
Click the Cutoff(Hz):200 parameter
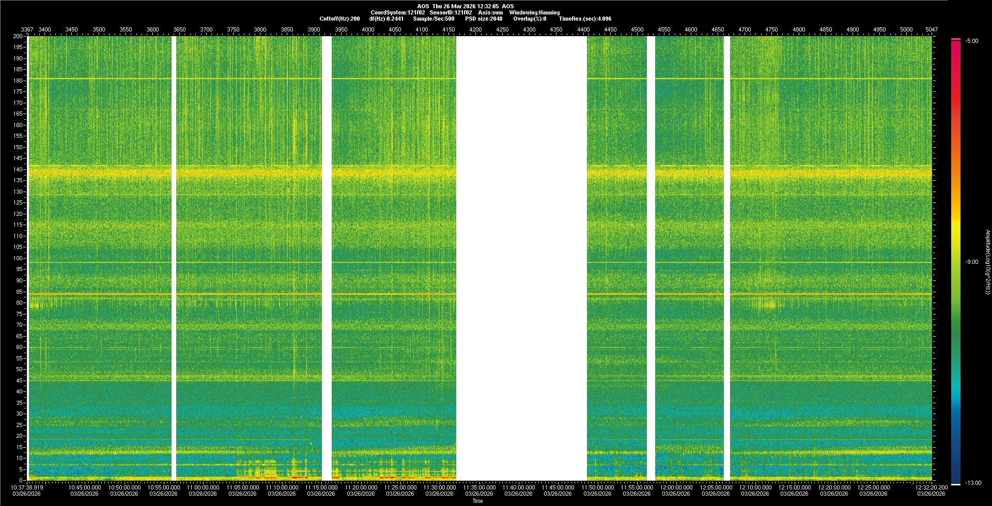[x=339, y=19]
